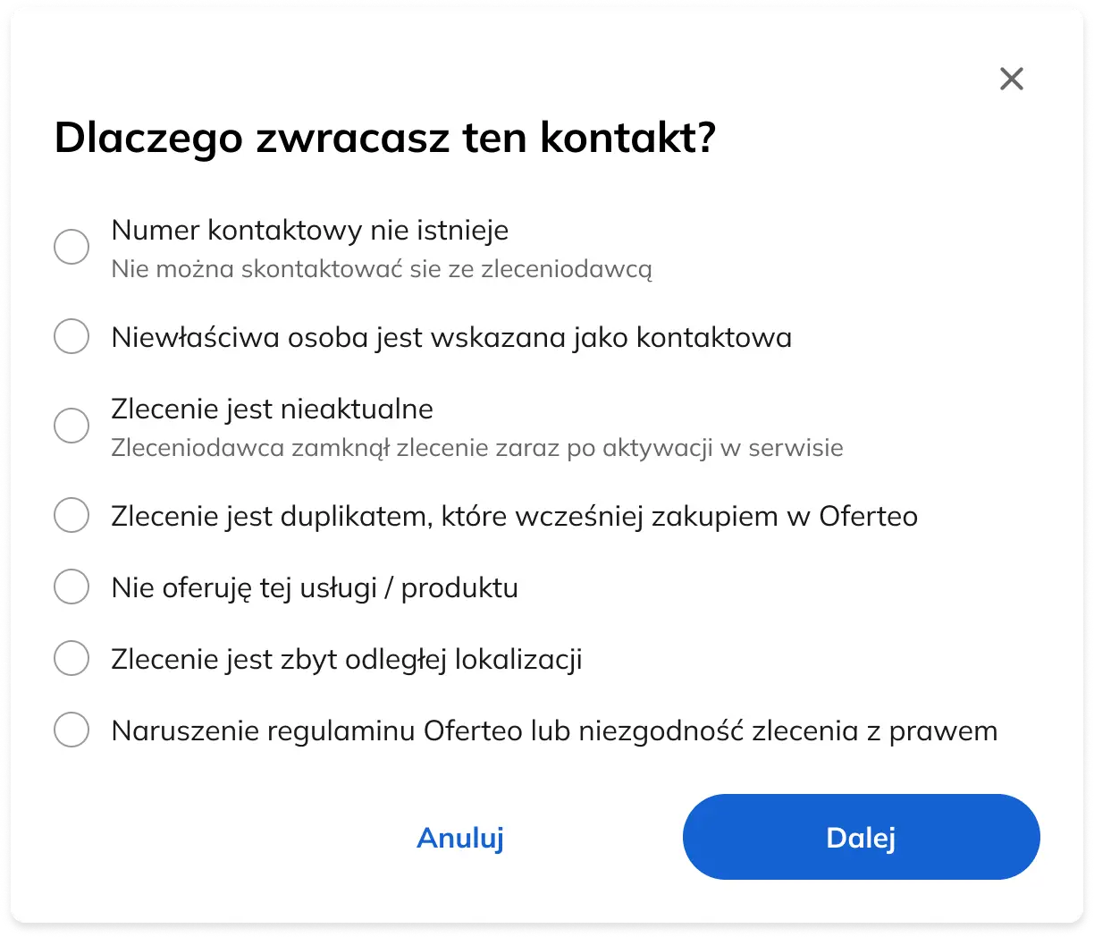Click the 'Nie oferuję tej usługi' label text
The image size is (1094, 937).
(315, 588)
